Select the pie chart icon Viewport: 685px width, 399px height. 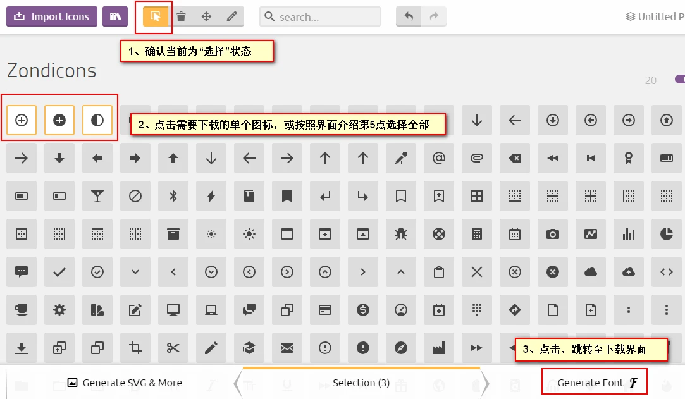click(667, 234)
